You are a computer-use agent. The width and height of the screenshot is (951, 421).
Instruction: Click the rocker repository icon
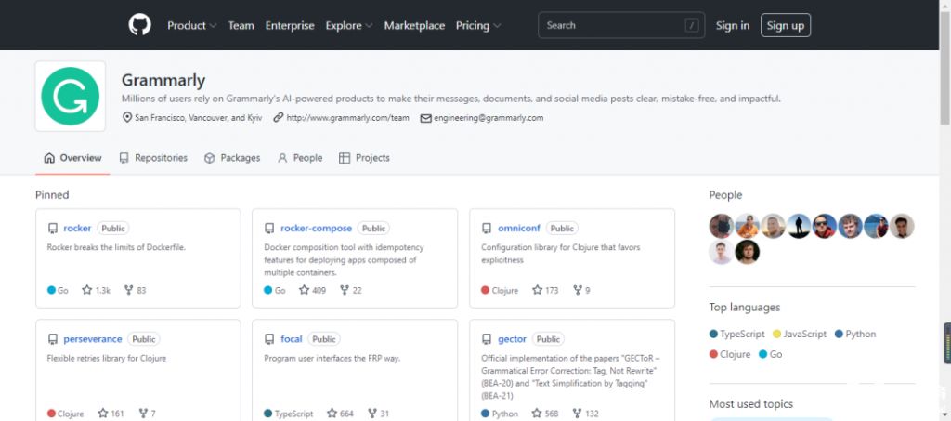(53, 229)
